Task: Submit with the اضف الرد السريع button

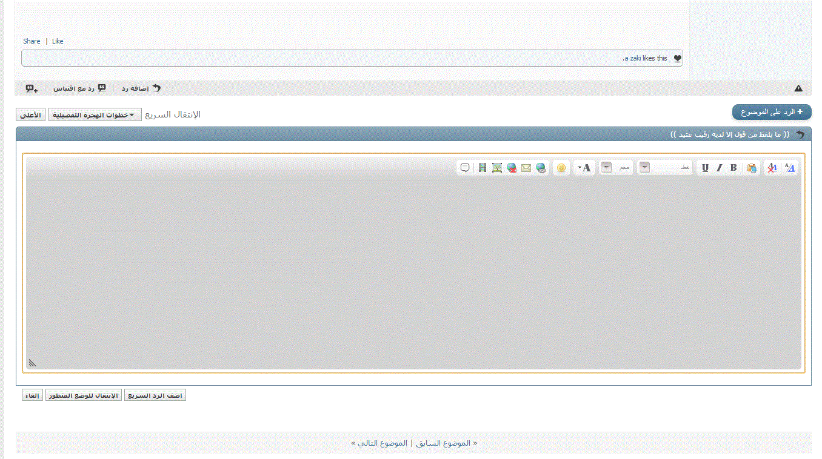Action: pyautogui.click(x=155, y=395)
